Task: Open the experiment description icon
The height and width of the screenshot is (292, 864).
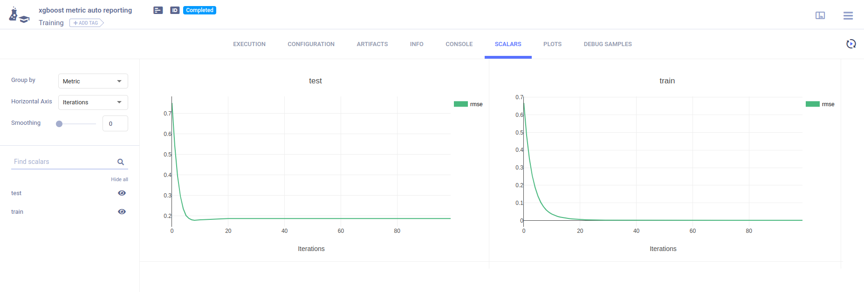Action: click(158, 10)
